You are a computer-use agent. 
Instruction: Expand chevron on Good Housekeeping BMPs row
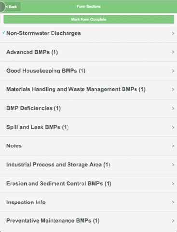point(173,71)
